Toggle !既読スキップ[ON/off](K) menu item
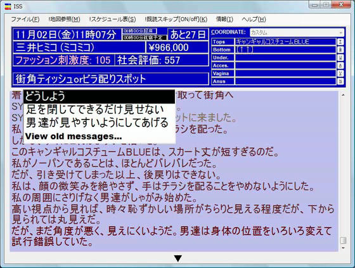The image size is (355, 268). click(x=176, y=19)
